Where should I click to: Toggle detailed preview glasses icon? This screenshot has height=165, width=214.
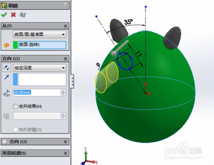23,14
